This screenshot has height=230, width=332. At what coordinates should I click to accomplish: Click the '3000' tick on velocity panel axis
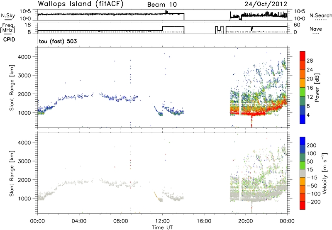pos(24,161)
